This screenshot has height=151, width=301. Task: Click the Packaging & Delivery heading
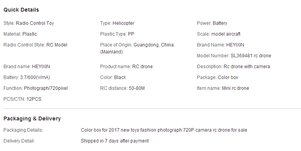(x=32, y=118)
